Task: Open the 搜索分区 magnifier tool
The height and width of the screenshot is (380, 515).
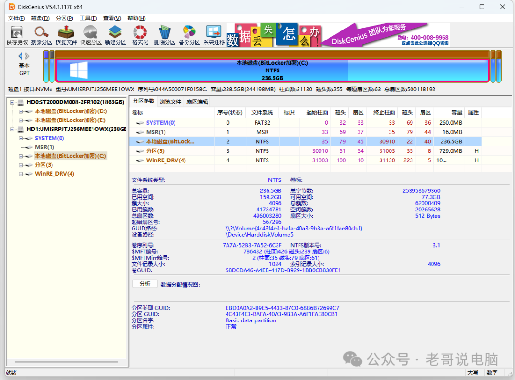Action: (x=41, y=35)
